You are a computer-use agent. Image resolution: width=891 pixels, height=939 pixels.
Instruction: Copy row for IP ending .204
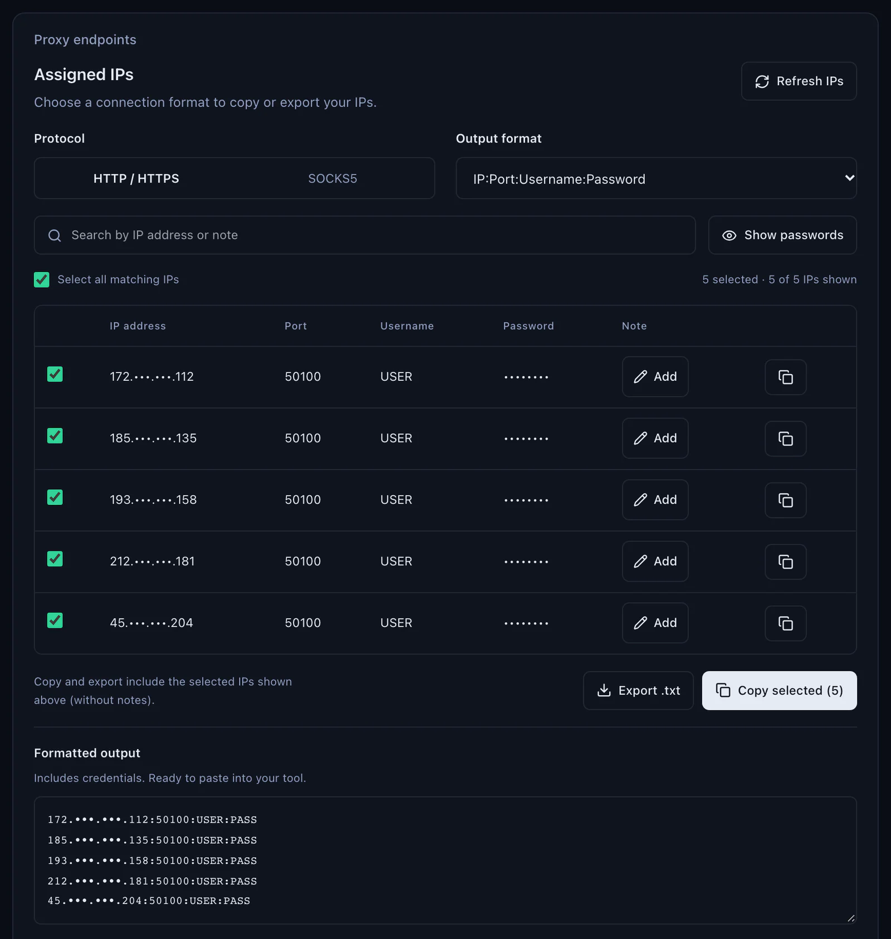[785, 623]
